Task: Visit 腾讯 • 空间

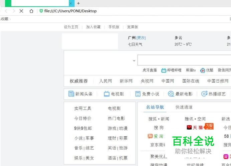Action: pyautogui.click(x=195, y=119)
